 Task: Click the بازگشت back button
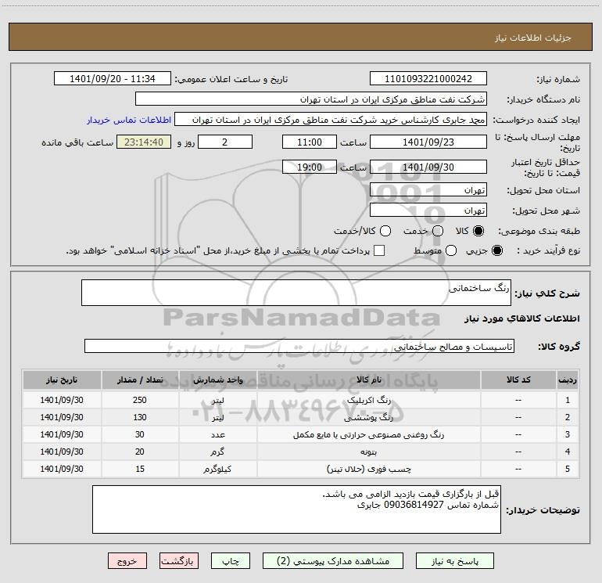[179, 561]
